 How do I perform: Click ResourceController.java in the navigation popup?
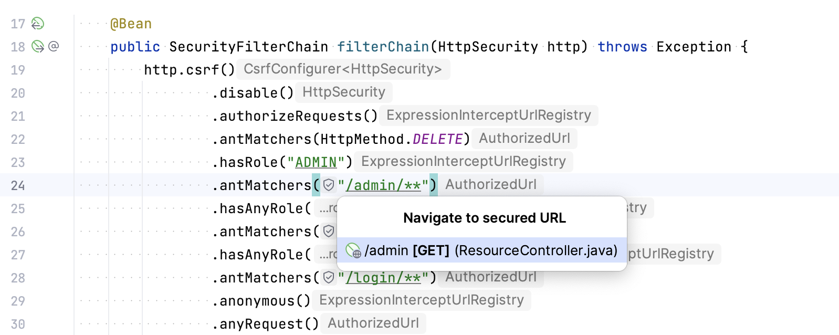point(535,250)
